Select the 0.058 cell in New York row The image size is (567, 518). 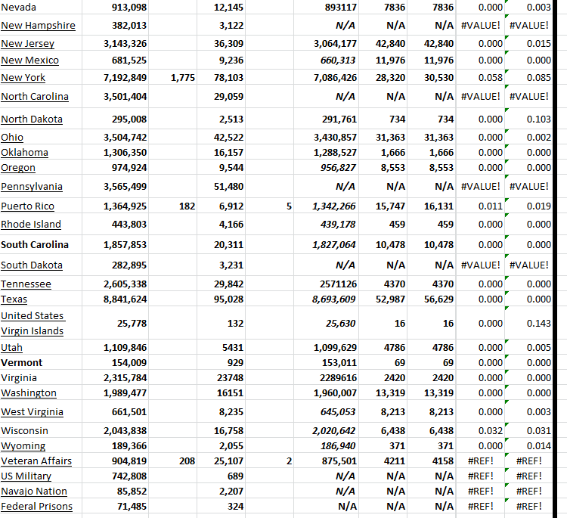[x=480, y=77]
